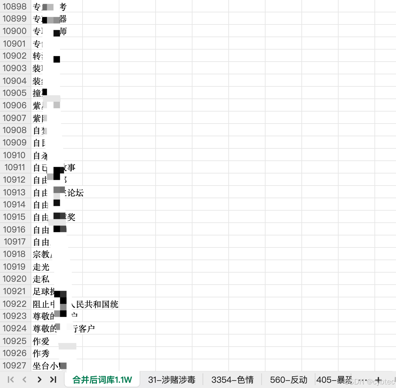Image resolution: width=396 pixels, height=388 pixels.
Task: Go to the next sheet tab
Action: (39, 380)
